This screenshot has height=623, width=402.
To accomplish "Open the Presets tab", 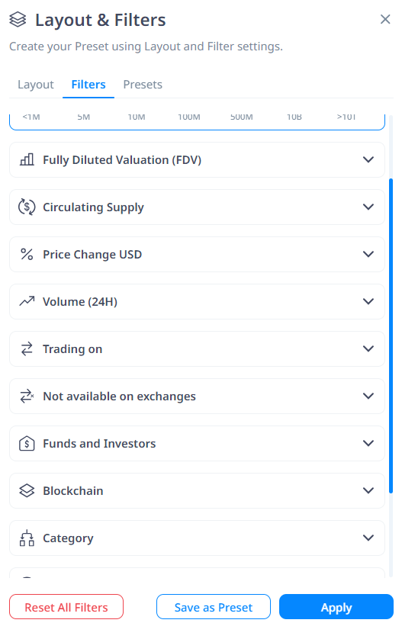I will point(143,85).
